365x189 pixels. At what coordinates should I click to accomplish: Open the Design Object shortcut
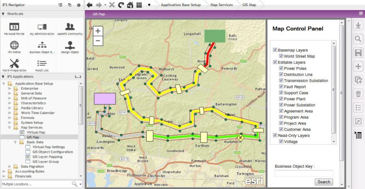[70, 47]
